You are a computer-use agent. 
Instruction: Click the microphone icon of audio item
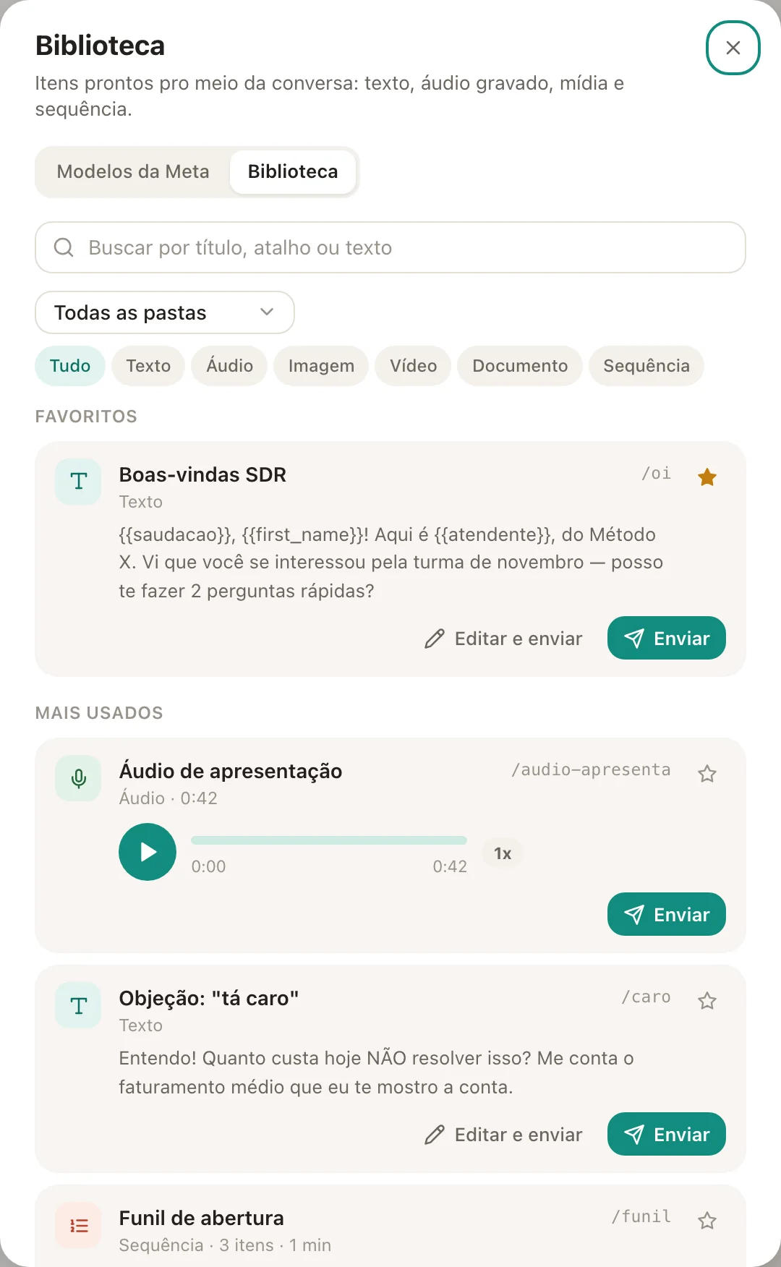click(78, 778)
